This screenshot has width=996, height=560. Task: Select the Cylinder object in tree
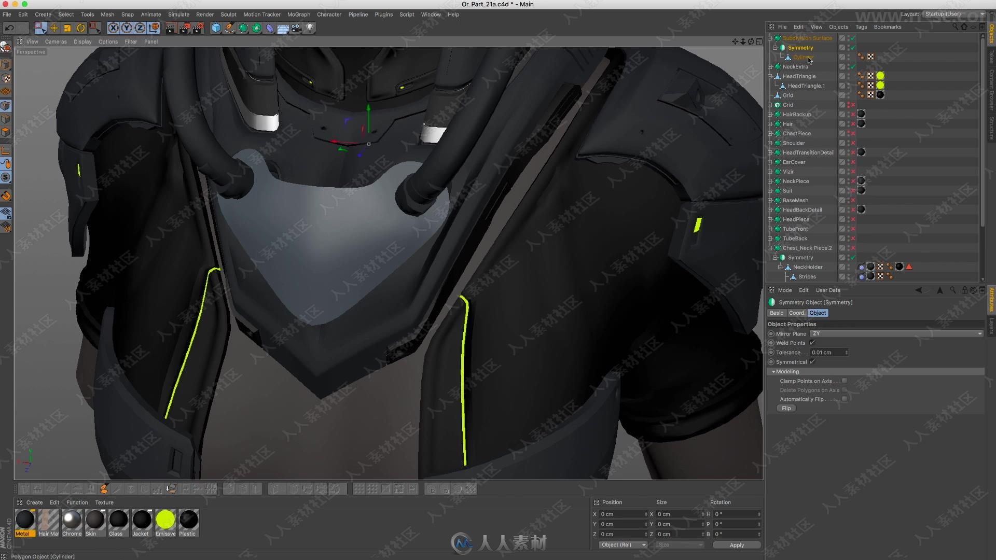tap(803, 58)
